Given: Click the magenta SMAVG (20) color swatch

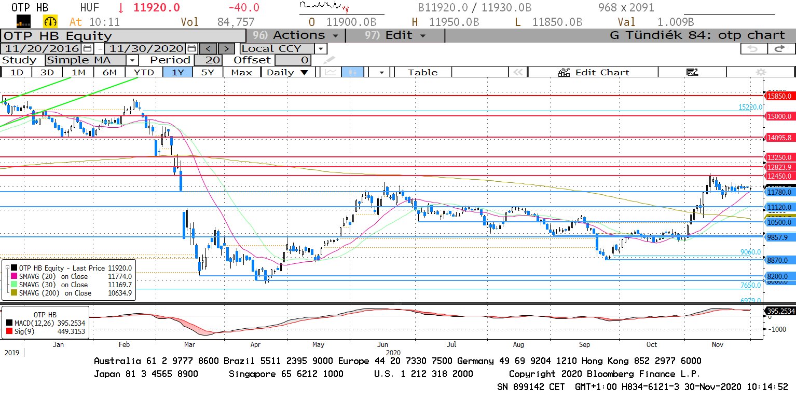Looking at the screenshot, I should [15, 277].
